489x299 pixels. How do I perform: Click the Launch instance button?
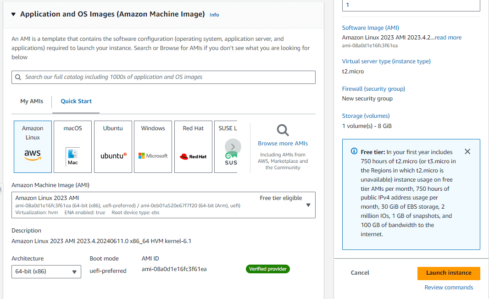(x=449, y=273)
